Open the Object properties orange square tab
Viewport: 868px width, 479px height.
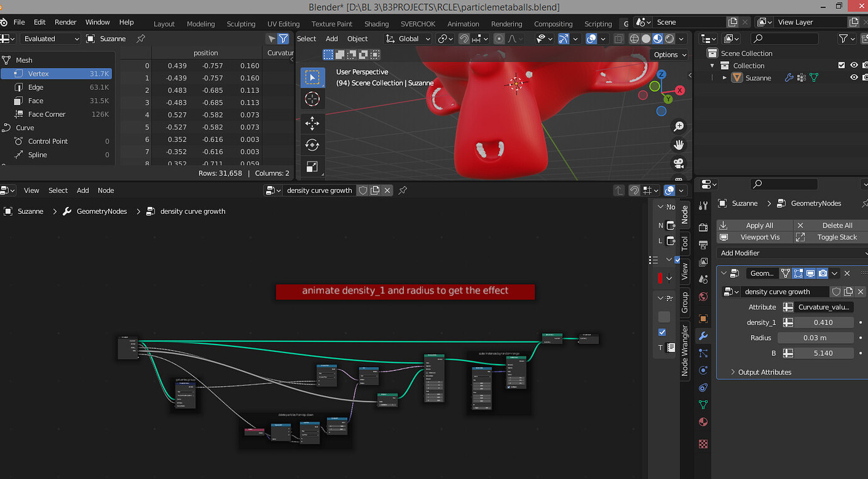pyautogui.click(x=703, y=319)
